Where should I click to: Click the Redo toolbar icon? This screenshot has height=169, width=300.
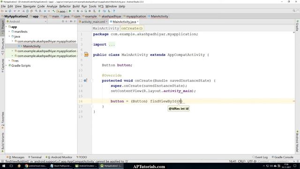click(x=19, y=11)
